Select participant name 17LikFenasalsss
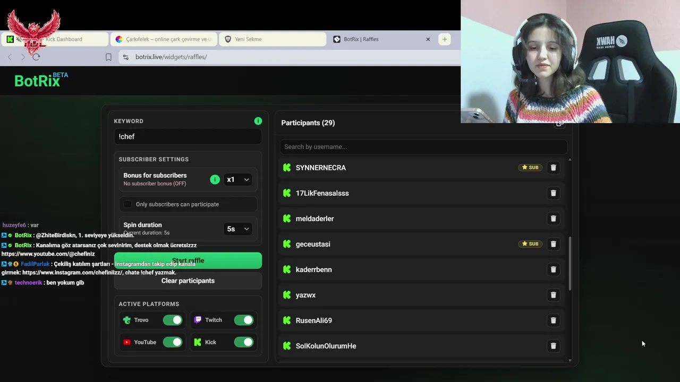The width and height of the screenshot is (680, 382). (322, 193)
